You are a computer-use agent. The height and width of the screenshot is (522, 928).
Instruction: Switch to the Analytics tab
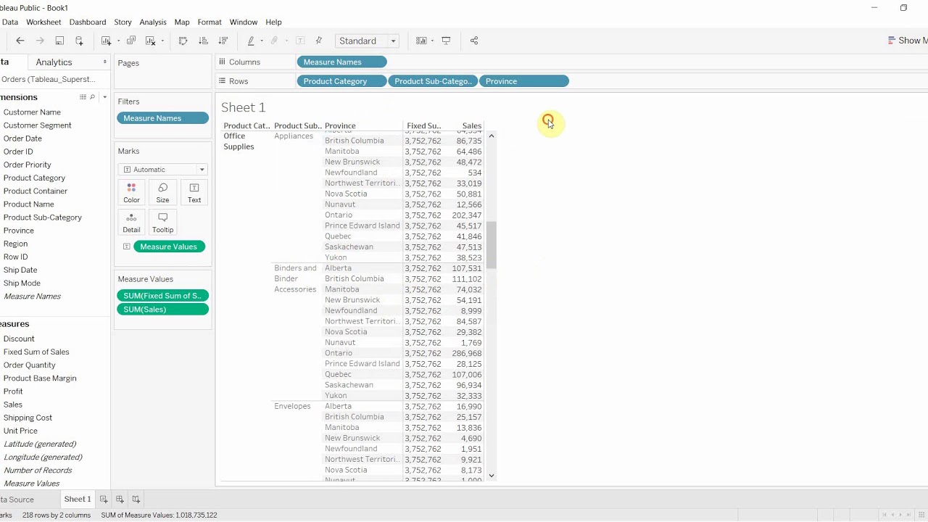pyautogui.click(x=54, y=62)
